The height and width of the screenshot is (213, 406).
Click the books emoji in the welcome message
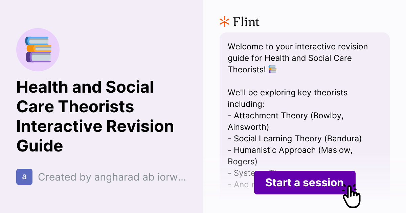pos(273,69)
